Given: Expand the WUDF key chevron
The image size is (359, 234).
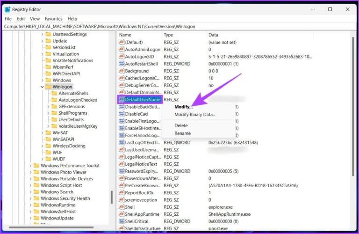Looking at the screenshot, I should [x=42, y=159].
